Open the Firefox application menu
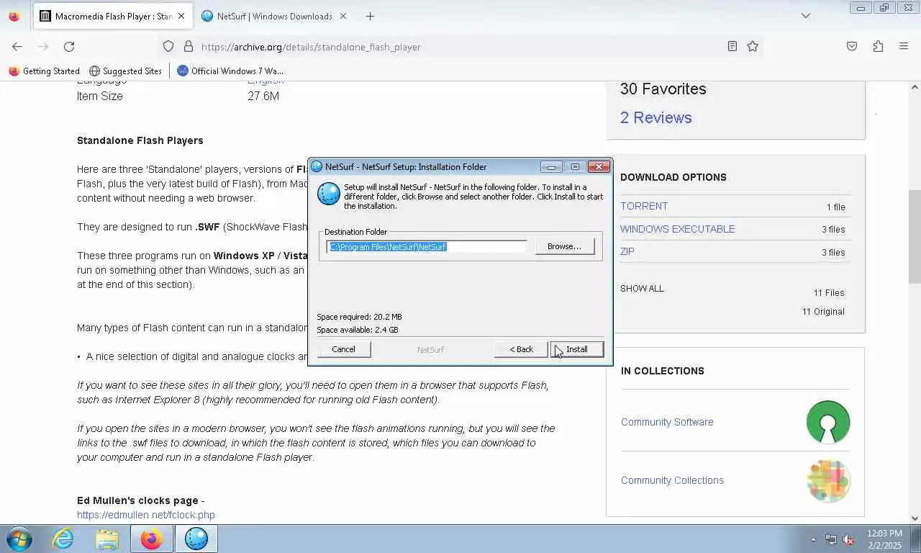 point(904,46)
